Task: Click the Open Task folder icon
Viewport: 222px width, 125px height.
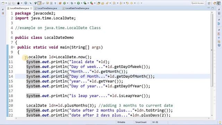Action: point(103,3)
